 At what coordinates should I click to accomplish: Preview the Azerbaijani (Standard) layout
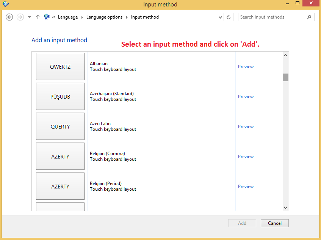246,97
